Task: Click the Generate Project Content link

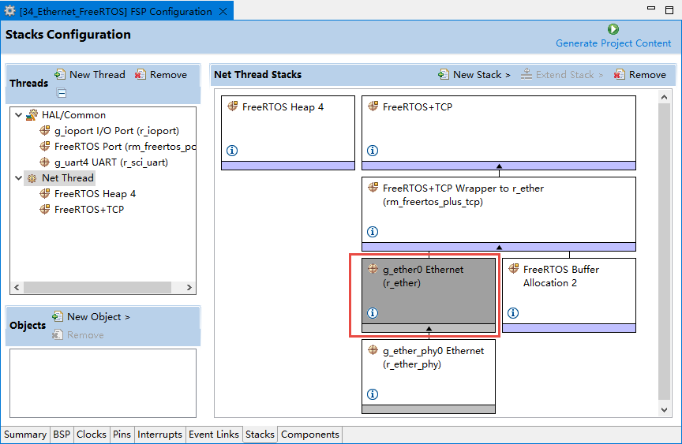Action: point(613,43)
